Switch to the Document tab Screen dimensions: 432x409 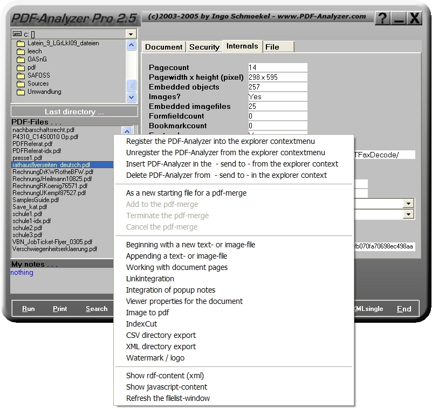point(163,47)
